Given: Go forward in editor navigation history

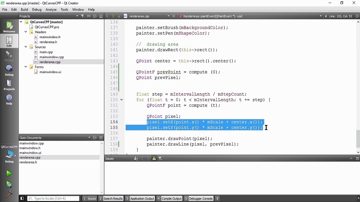Looking at the screenshot, I should pyautogui.click(x=113, y=16).
